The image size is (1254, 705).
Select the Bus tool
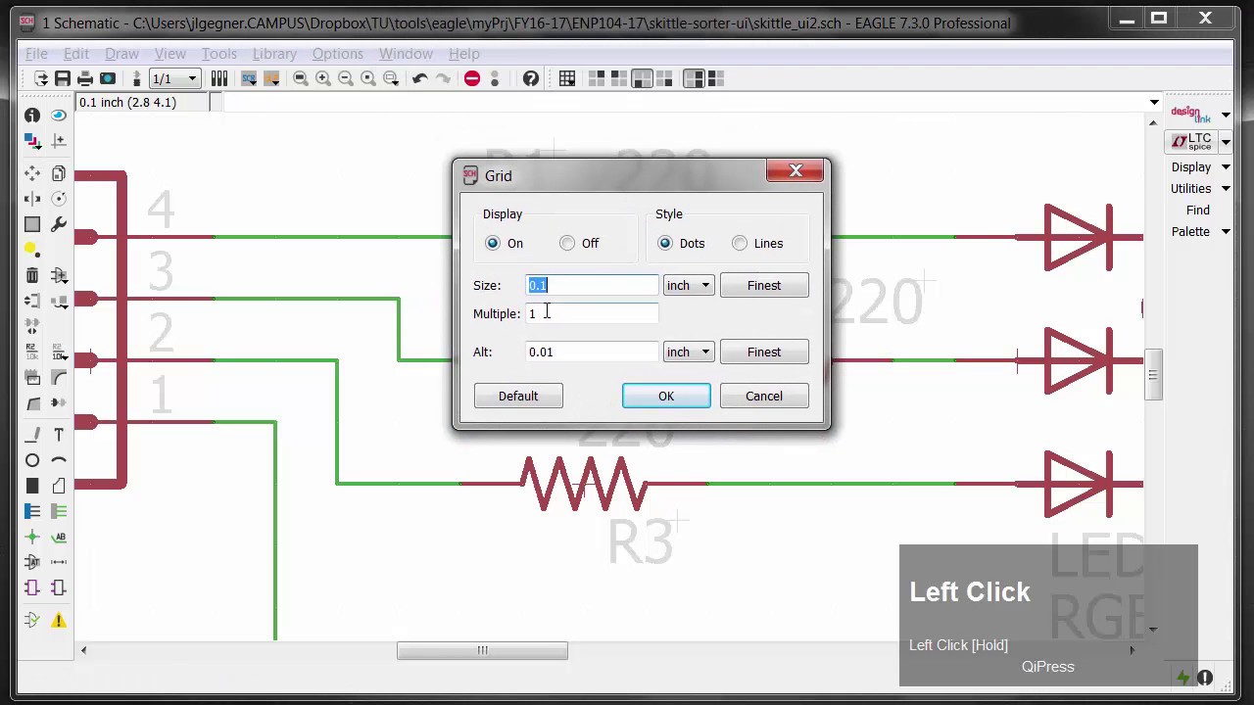point(32,511)
